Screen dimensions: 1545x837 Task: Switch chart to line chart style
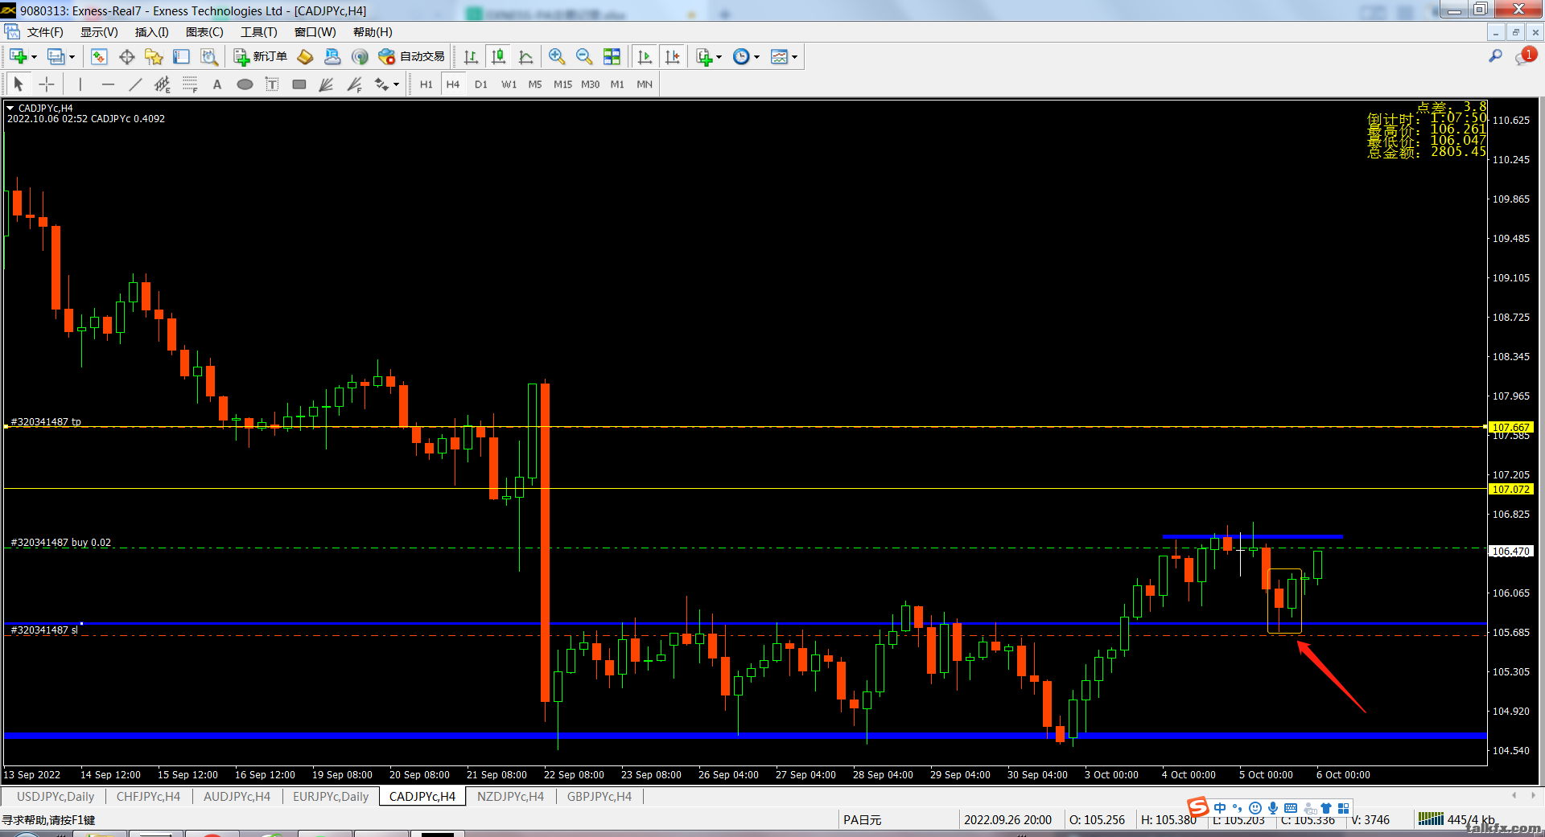tap(525, 56)
